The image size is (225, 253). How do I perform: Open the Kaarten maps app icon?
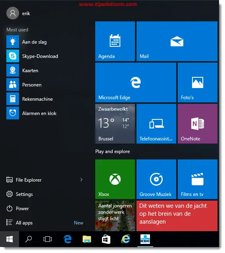point(13,70)
